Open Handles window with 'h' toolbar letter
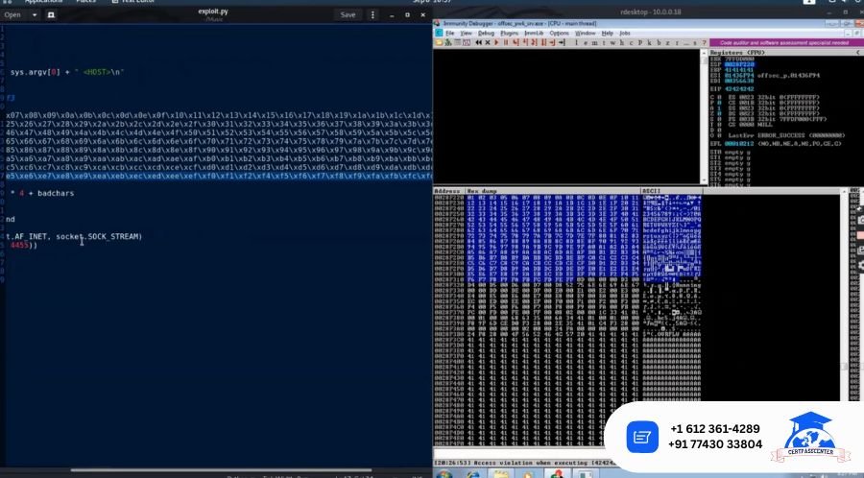Viewport: 864px width, 478px height. tap(621, 43)
